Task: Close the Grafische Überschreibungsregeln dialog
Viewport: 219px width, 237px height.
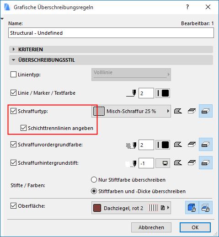Action: point(208,7)
